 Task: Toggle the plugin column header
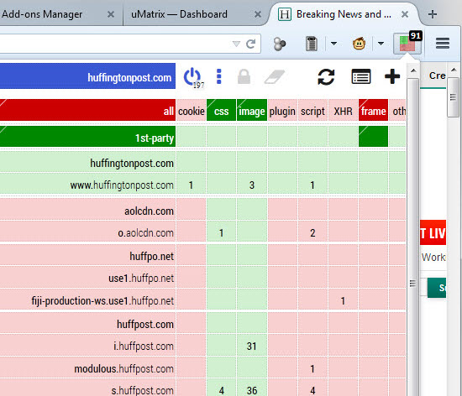pos(282,110)
